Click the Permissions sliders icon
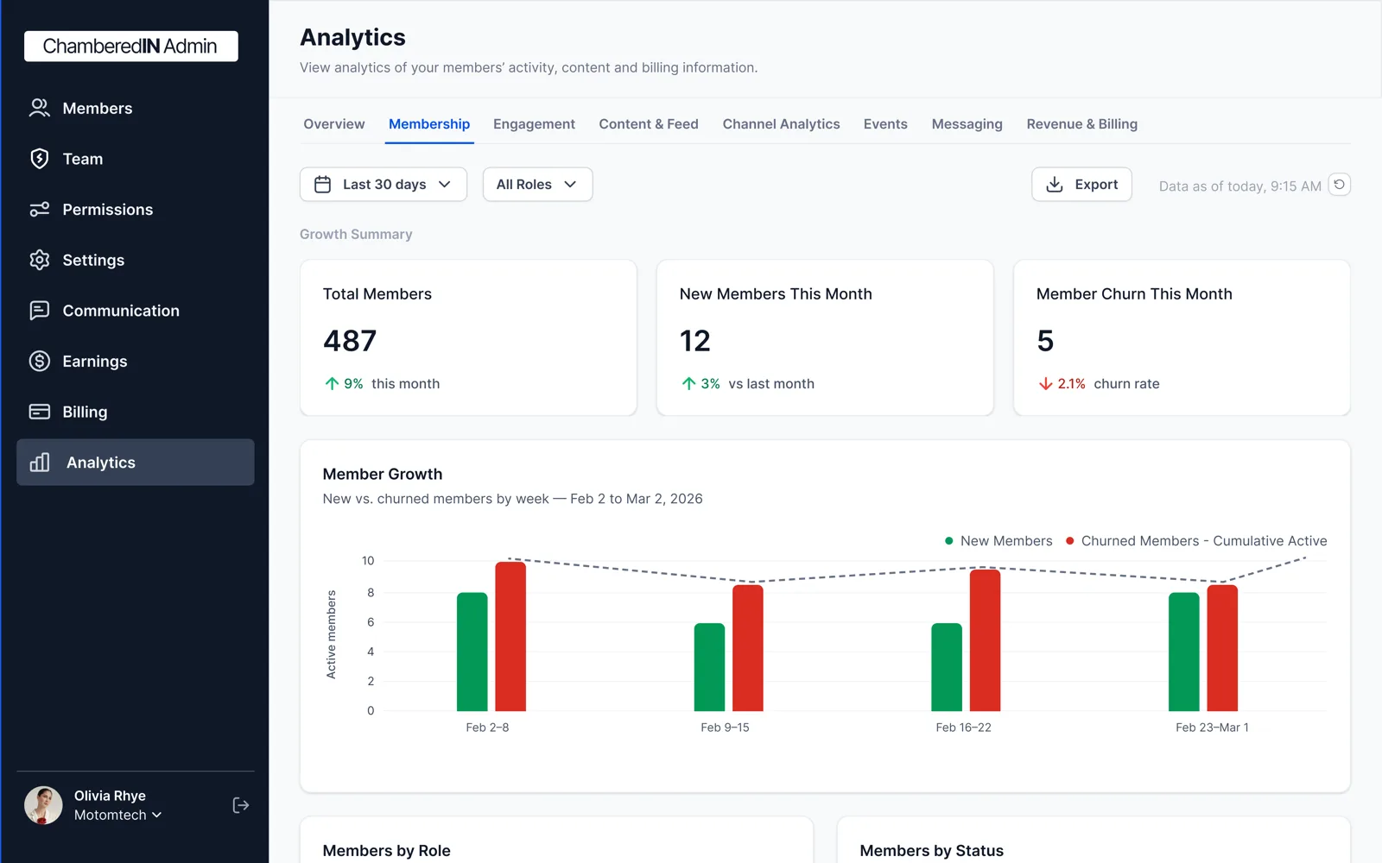The image size is (1382, 863). pos(40,210)
